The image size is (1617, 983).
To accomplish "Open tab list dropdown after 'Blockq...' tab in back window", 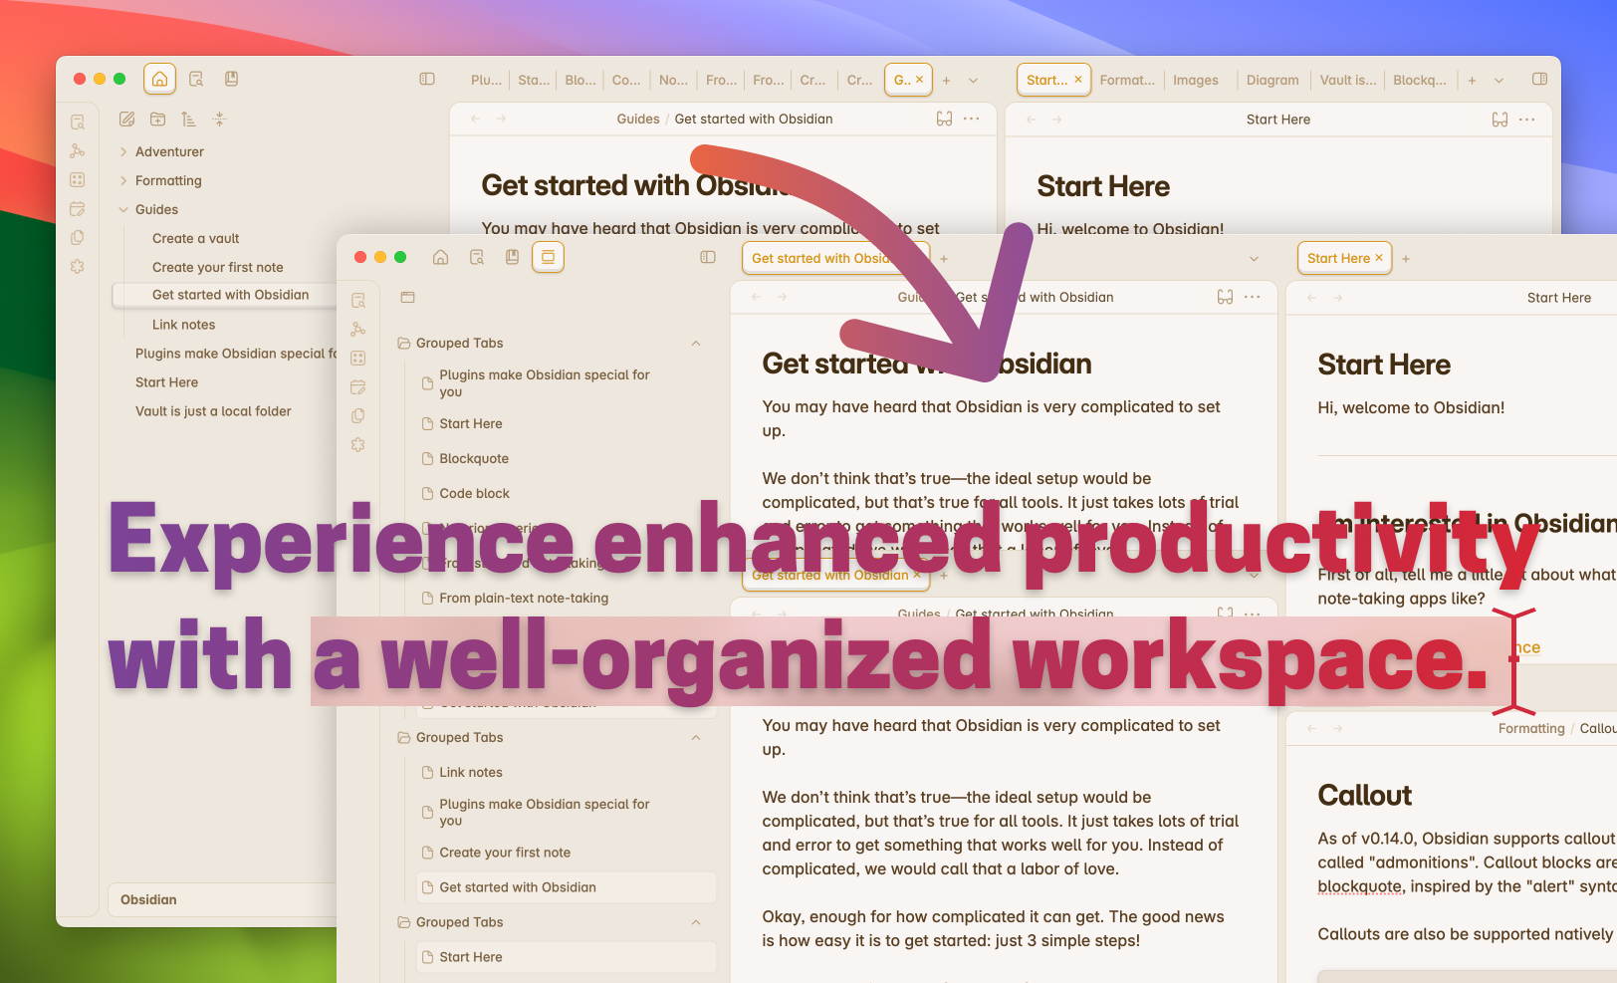I will click(1499, 80).
